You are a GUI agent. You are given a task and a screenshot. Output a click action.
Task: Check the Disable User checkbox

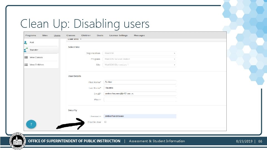pyautogui.click(x=105, y=122)
